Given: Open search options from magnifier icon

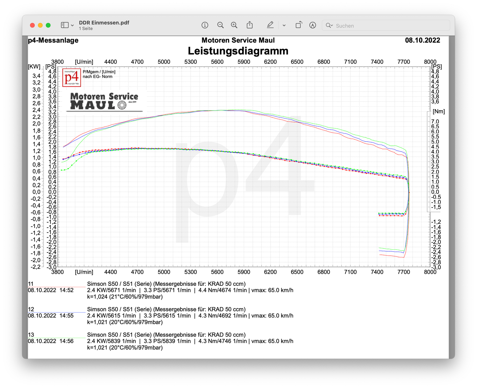Looking at the screenshot, I should [329, 25].
